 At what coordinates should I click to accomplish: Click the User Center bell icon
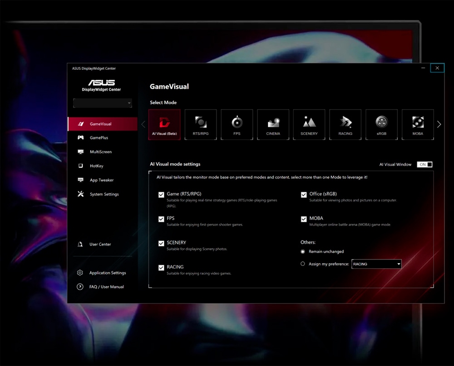tap(80, 244)
